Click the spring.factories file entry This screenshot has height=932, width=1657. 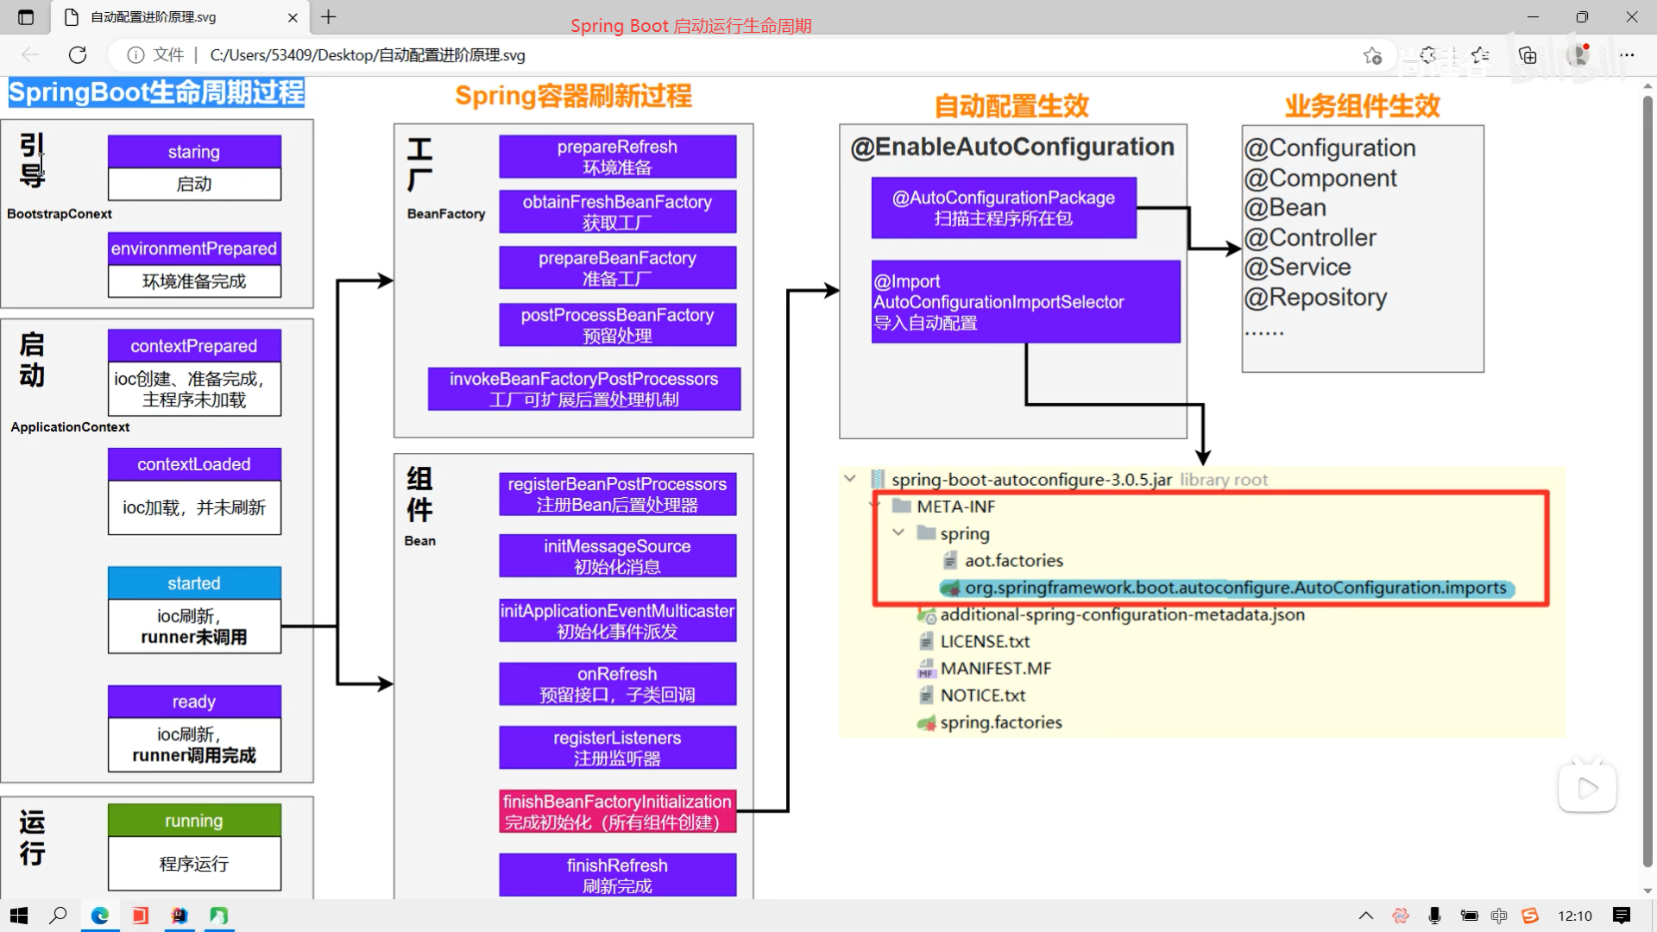1000,722
